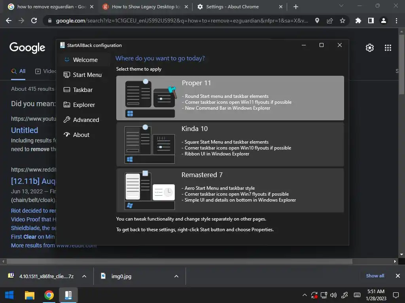405x303 pixels.
Task: Switch to the 'how to remove ezguardian' tab
Action: point(51,7)
